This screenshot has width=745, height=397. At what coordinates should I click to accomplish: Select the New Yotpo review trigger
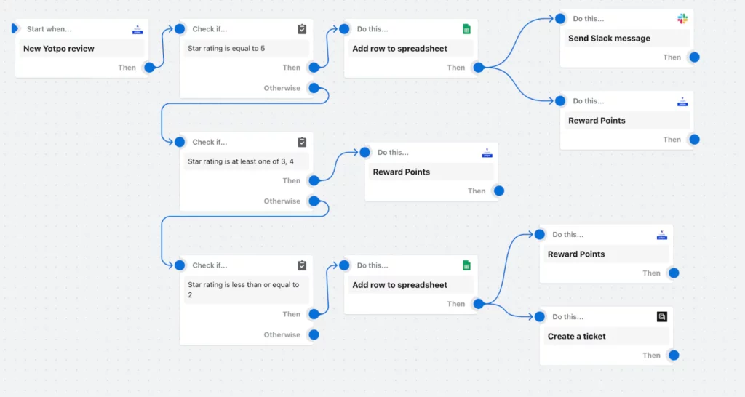[59, 49]
